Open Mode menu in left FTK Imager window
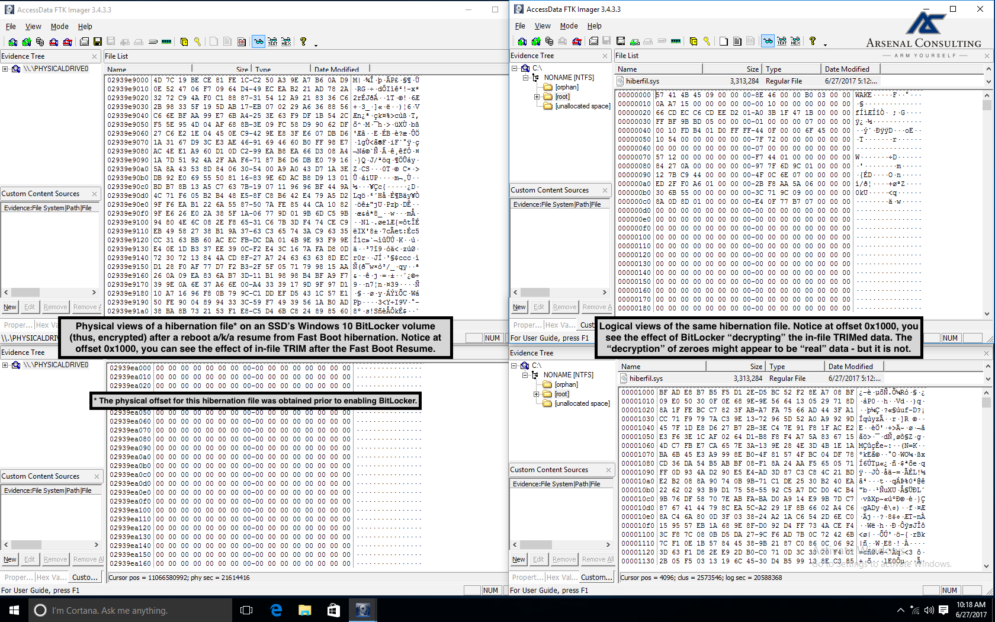The image size is (995, 622). point(59,27)
